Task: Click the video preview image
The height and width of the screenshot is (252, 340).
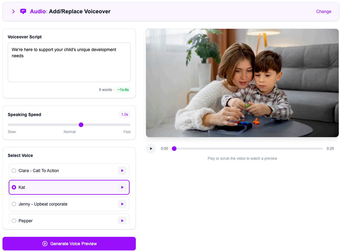Action: click(242, 83)
